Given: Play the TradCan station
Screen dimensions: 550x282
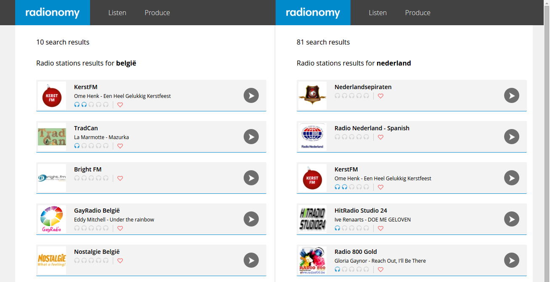Looking at the screenshot, I should click(x=251, y=137).
